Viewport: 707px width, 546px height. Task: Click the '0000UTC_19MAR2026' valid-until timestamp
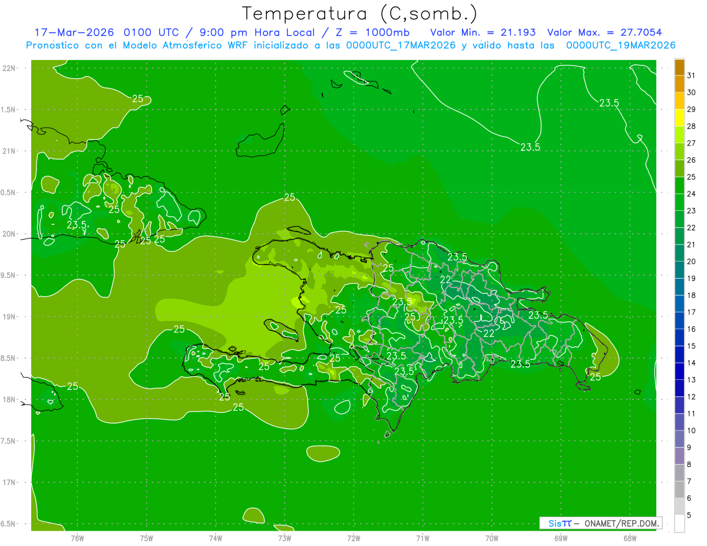pyautogui.click(x=620, y=45)
